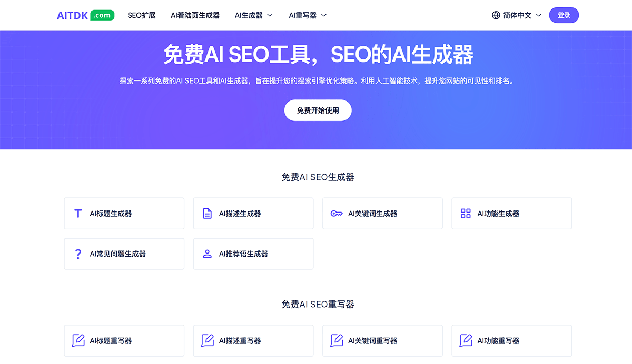Open the AI功能重写器 card
The height and width of the screenshot is (364, 632).
coord(511,340)
